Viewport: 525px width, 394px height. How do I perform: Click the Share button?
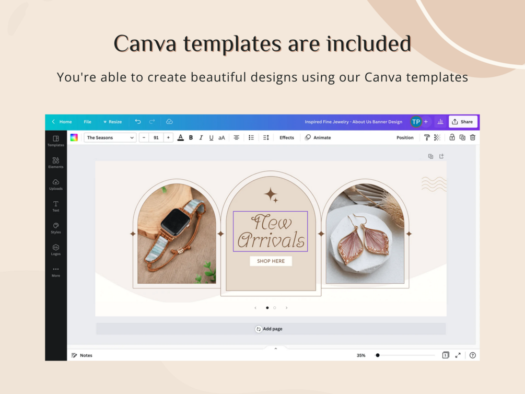click(463, 122)
